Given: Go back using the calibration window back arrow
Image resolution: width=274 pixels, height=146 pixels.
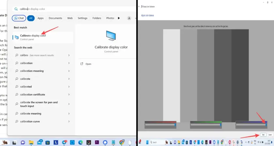Looking at the screenshot, I should tap(139, 6).
